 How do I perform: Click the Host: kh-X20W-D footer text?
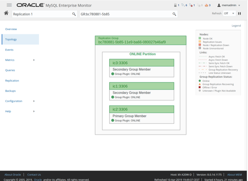181,175
